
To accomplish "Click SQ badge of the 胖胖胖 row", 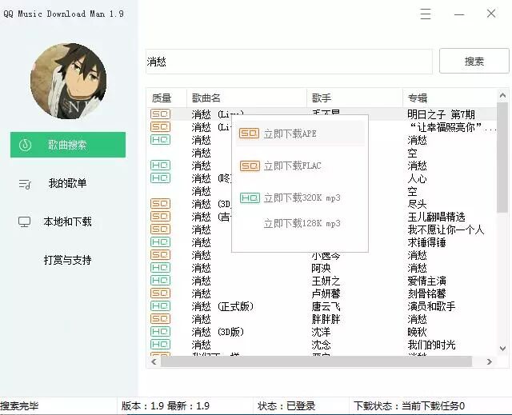I will click(x=160, y=319).
